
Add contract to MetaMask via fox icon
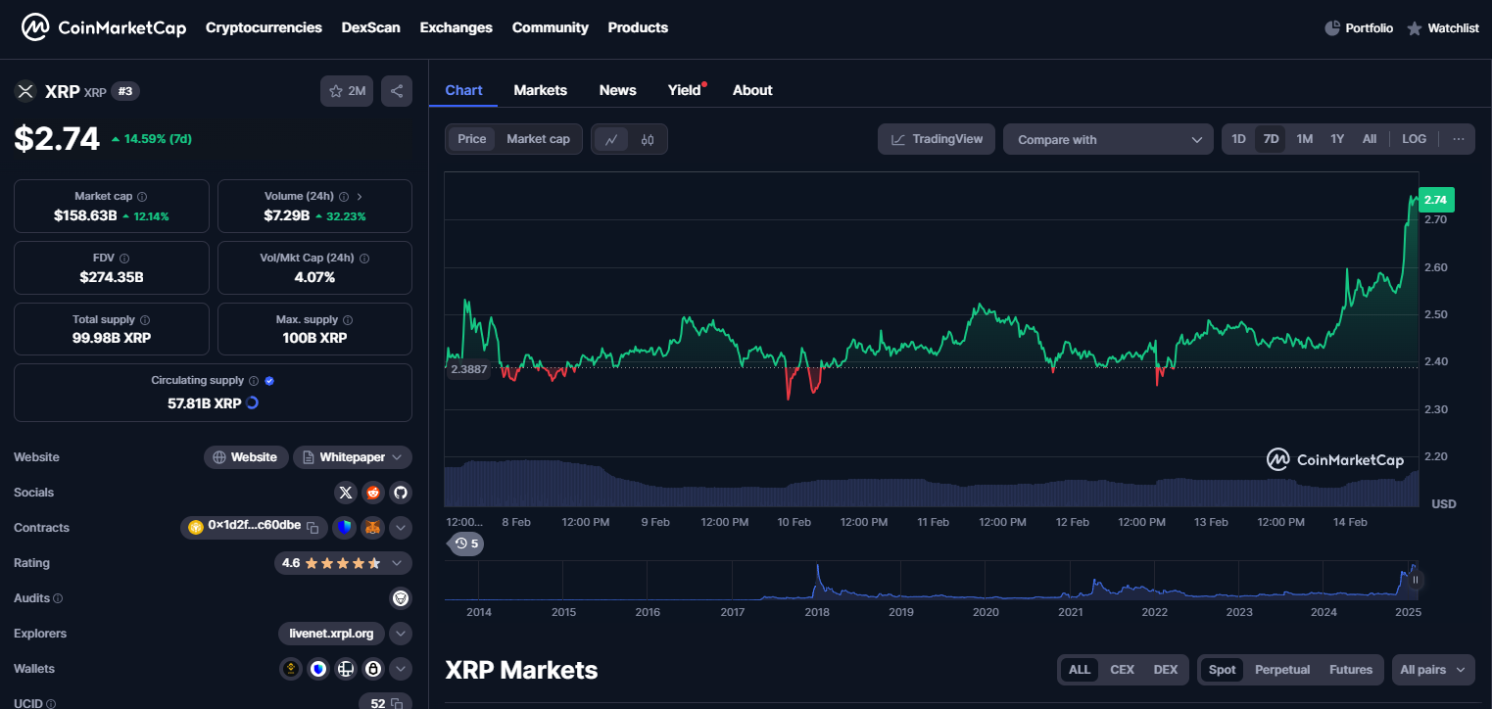click(372, 528)
